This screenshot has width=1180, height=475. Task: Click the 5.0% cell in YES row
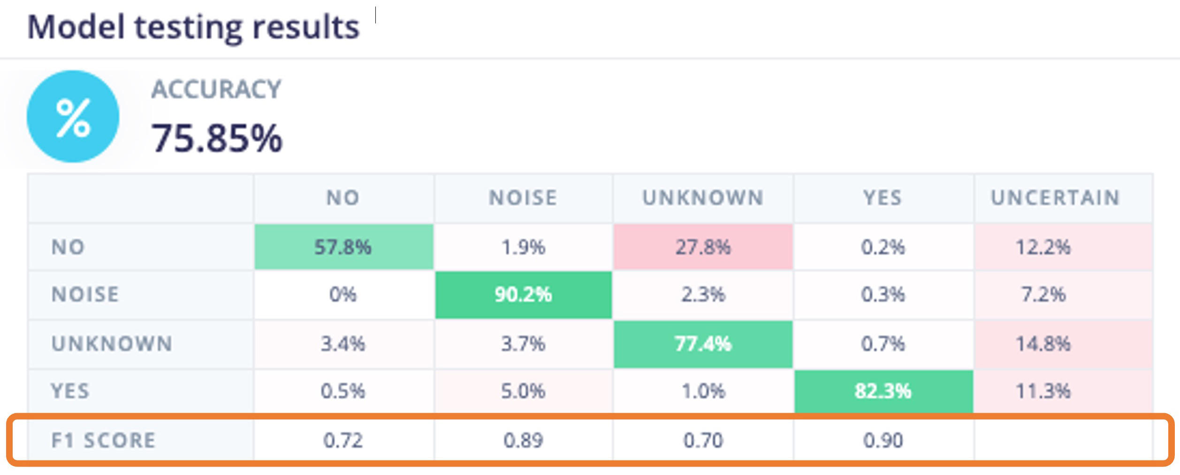(x=523, y=391)
